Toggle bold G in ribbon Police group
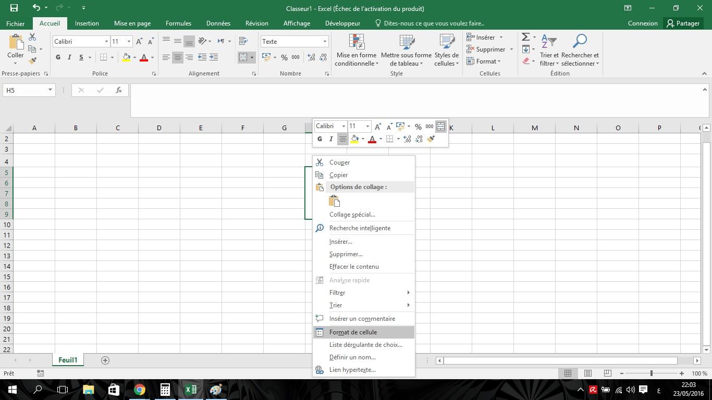 (58, 57)
